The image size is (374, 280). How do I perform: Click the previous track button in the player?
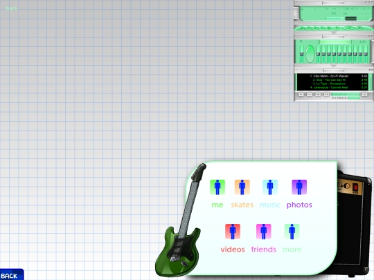[x=301, y=28]
